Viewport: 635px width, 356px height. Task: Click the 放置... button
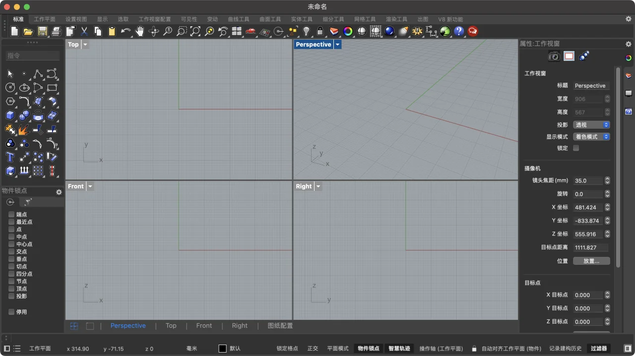(x=591, y=261)
